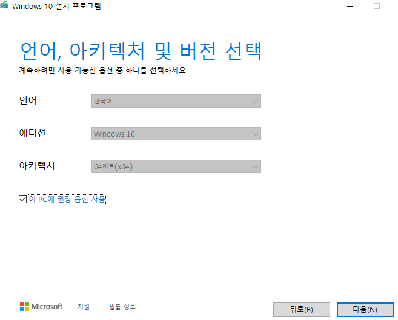Click the '언어, 아키텍처 및 버전 선택' heading
Viewport: 398px width, 320px height.
coord(141,51)
